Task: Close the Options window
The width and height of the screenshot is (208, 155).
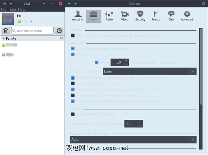Action: coord(203,4)
